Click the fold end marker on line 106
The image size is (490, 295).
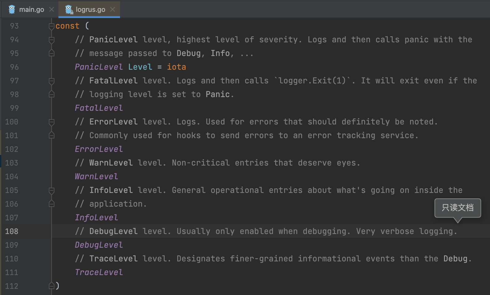52,204
